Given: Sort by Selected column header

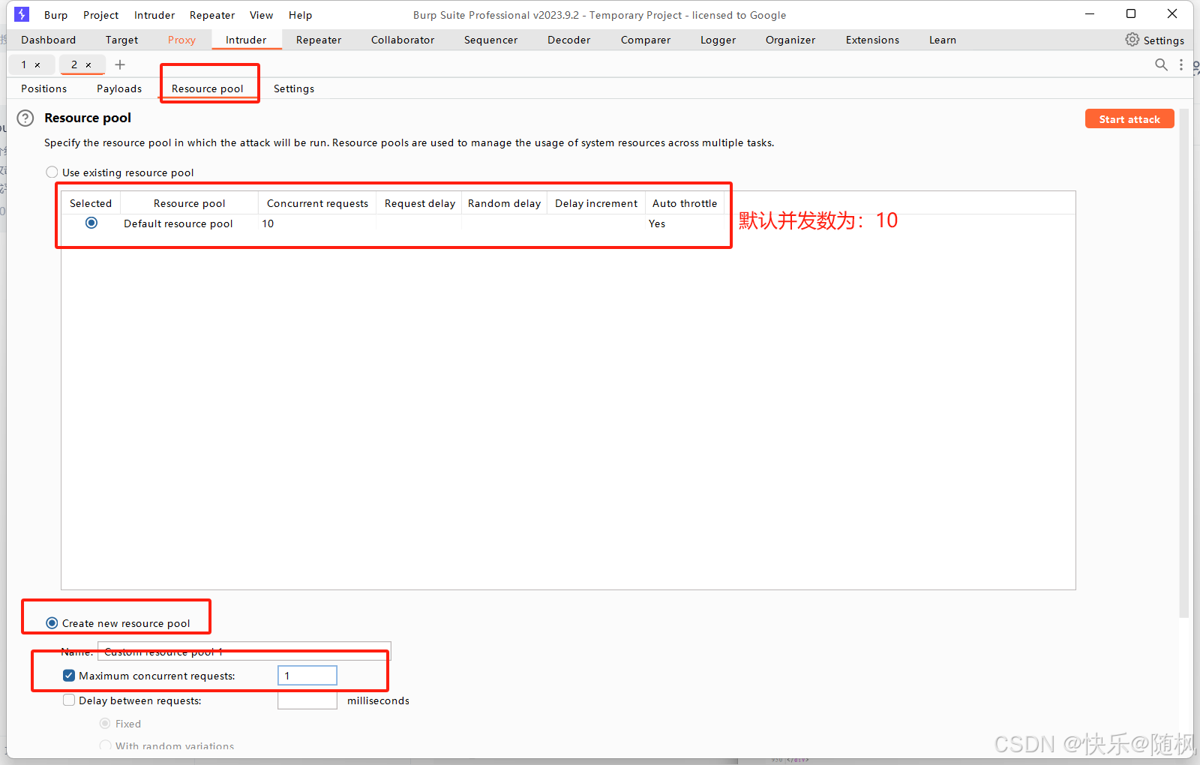Looking at the screenshot, I should coord(91,203).
